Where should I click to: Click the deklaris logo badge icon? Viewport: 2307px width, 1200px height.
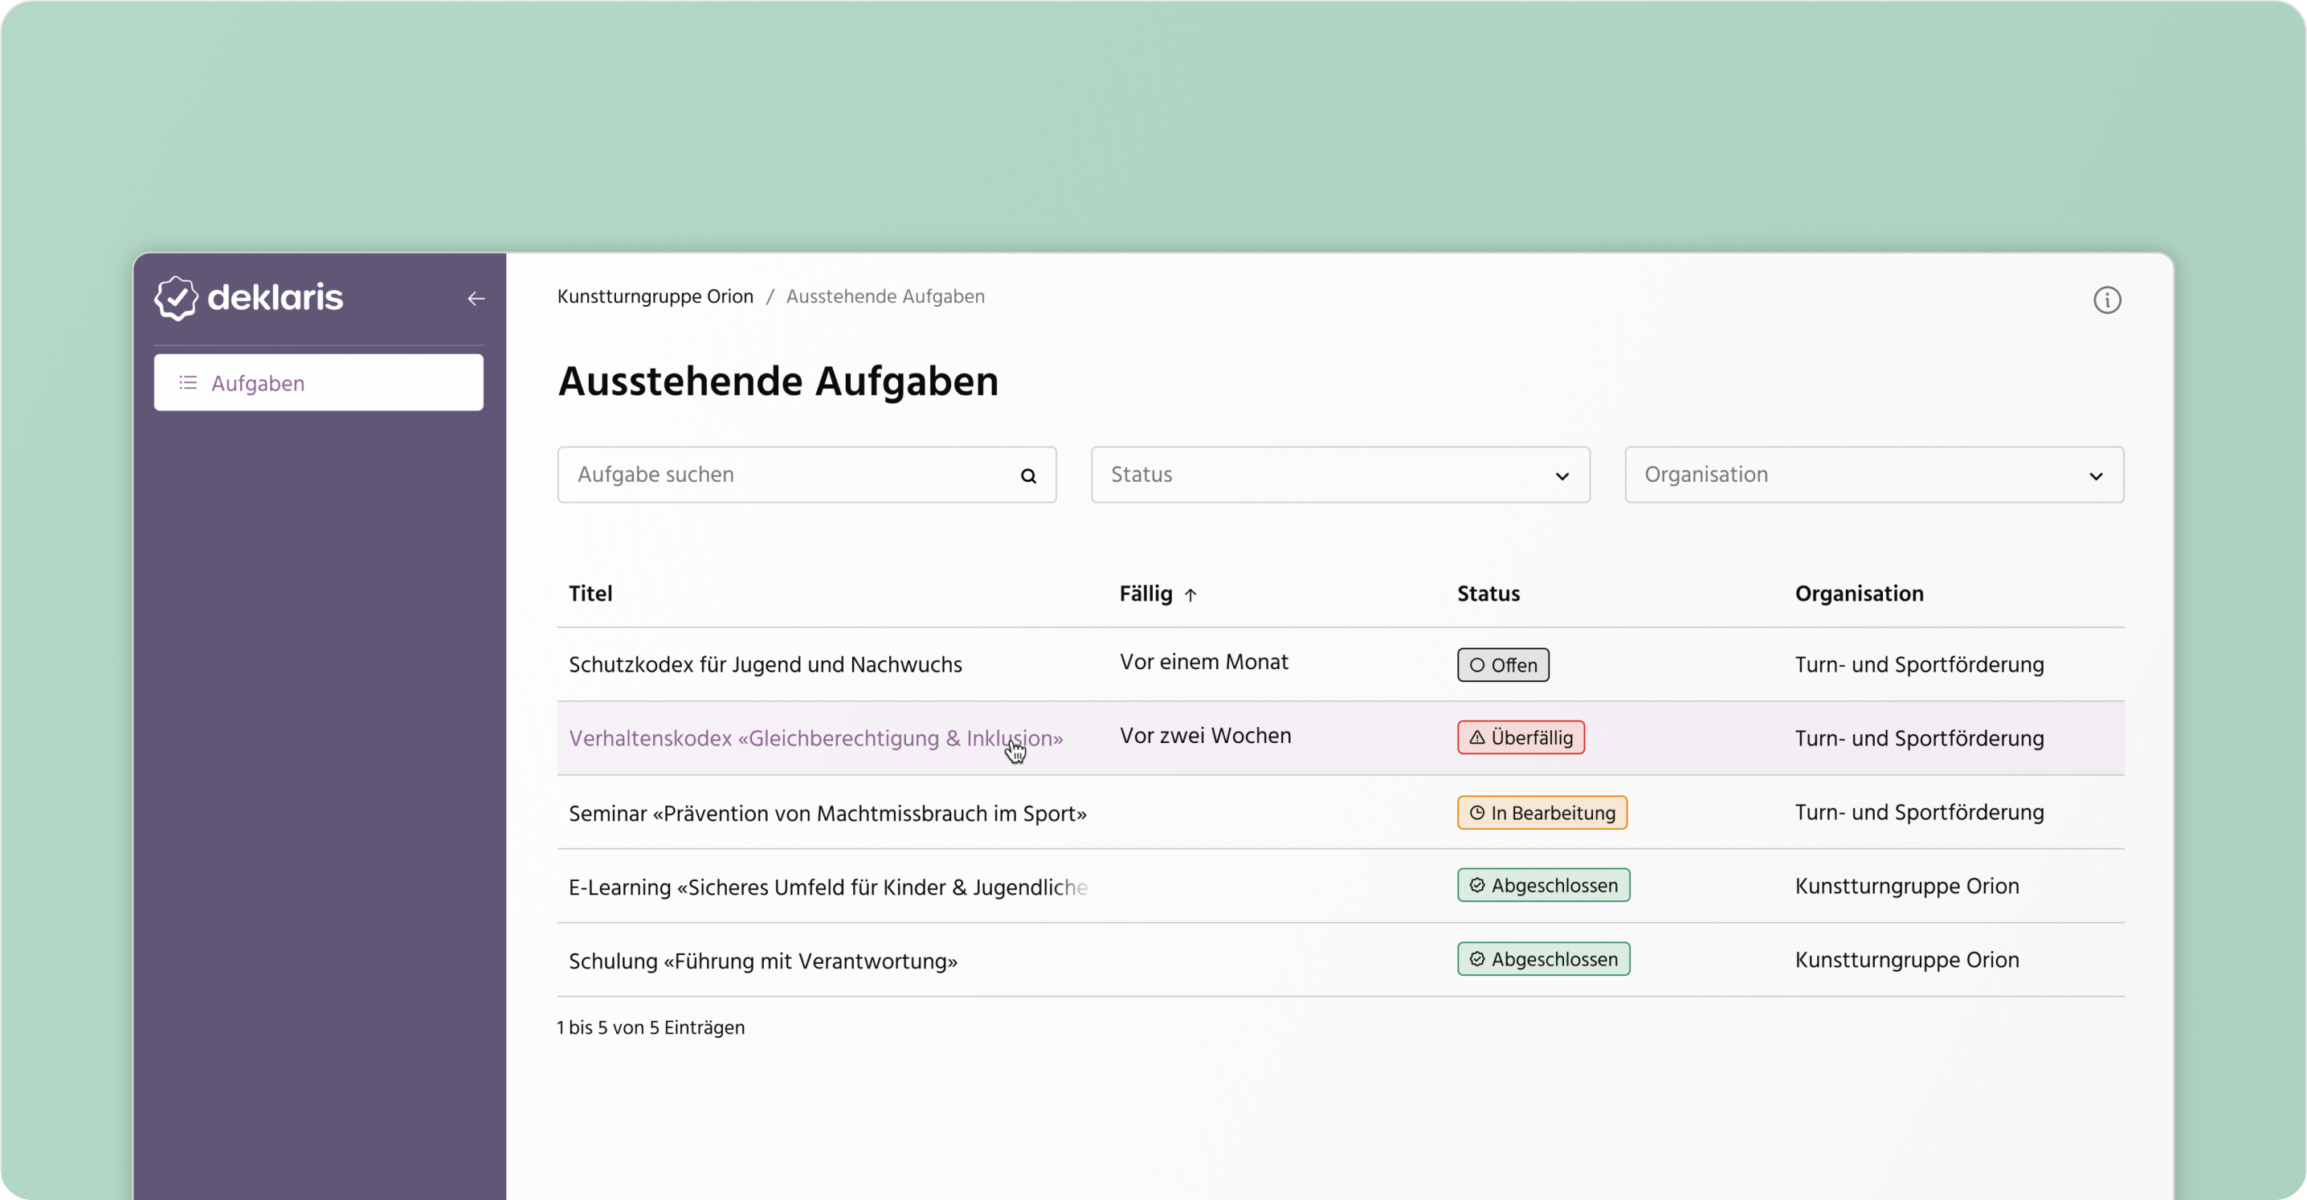click(x=177, y=297)
